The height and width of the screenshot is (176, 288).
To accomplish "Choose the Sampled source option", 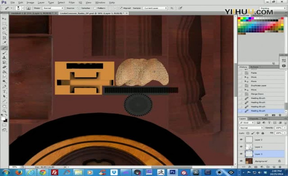I will (x=79, y=8).
